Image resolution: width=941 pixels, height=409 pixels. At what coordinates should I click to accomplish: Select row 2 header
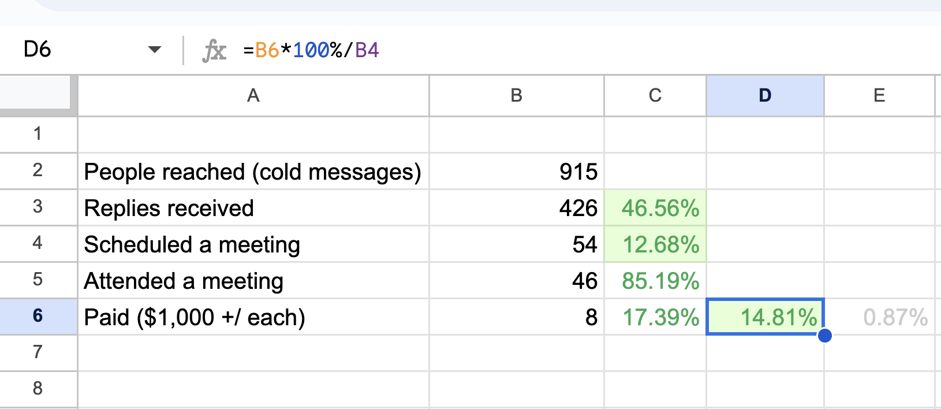(x=38, y=170)
